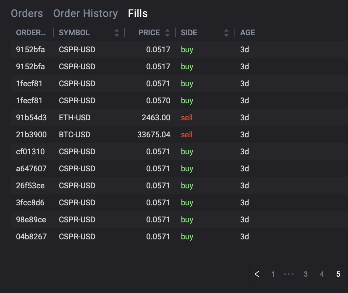Go to previous page using left chevron

[257, 274]
